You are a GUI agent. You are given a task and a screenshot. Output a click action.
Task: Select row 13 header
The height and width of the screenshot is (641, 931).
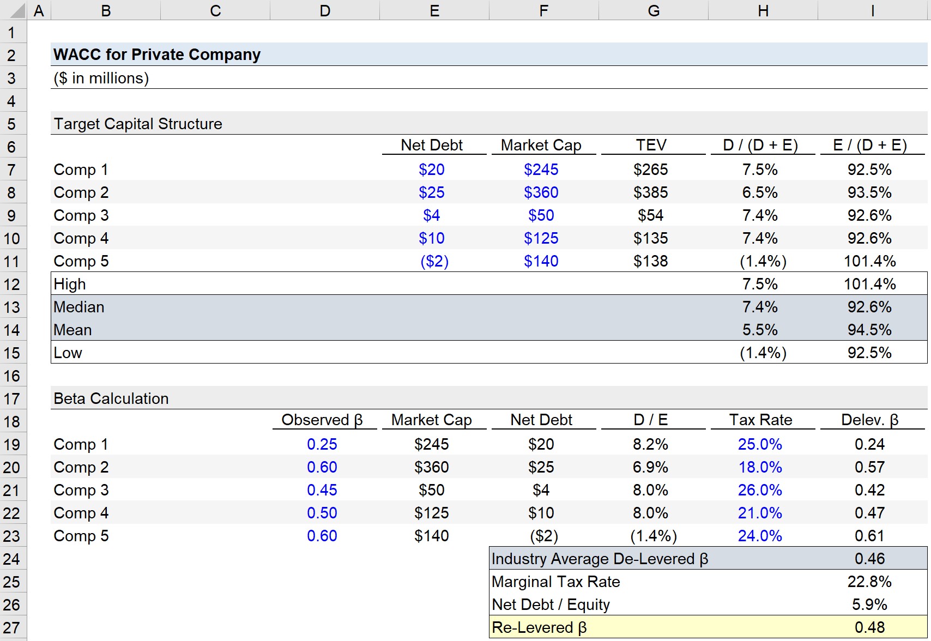12,307
